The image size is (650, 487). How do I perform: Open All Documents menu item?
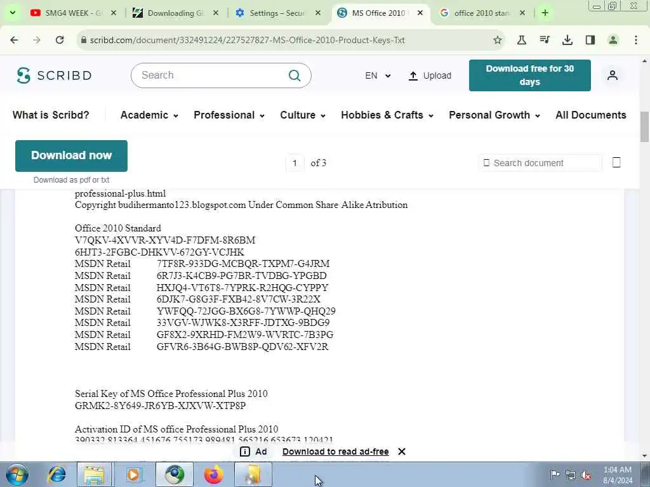591,115
